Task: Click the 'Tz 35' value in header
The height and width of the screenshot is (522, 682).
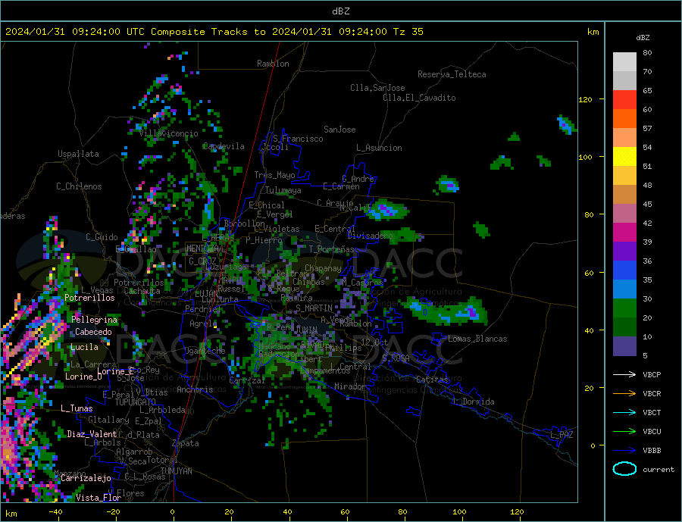Action: (x=408, y=31)
